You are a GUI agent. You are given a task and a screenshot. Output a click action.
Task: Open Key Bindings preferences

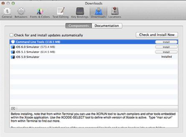tap(80, 13)
